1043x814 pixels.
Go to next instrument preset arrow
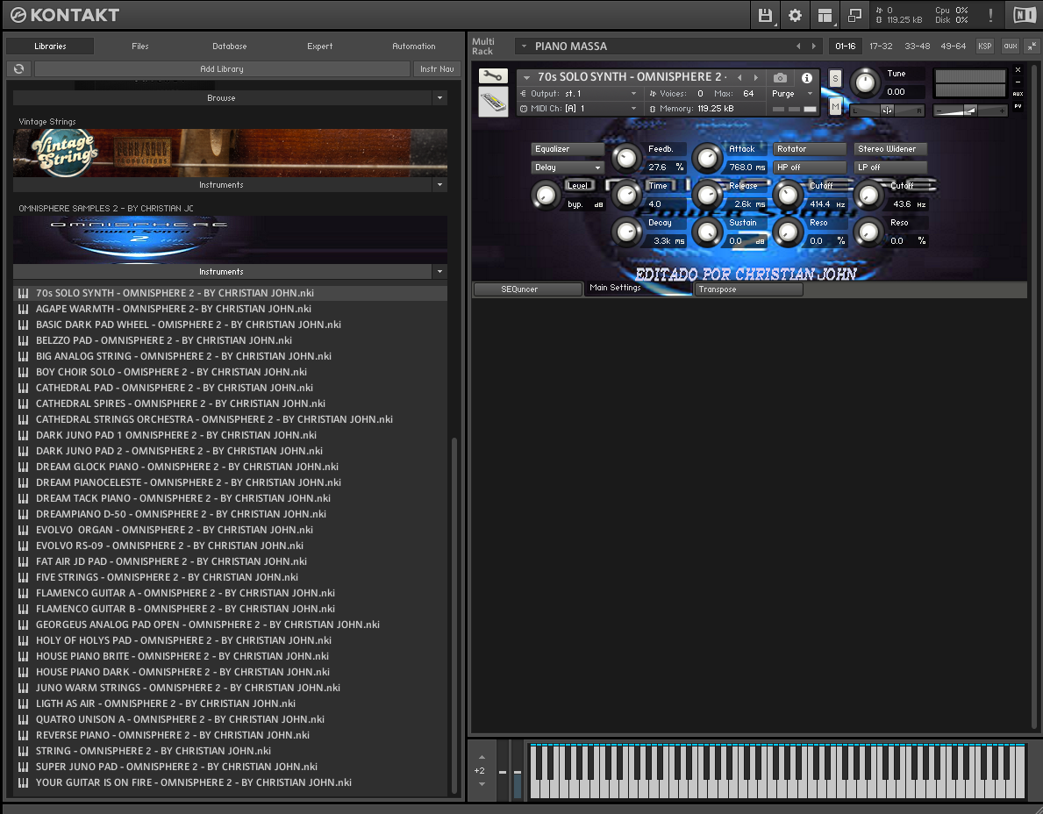[x=755, y=77]
